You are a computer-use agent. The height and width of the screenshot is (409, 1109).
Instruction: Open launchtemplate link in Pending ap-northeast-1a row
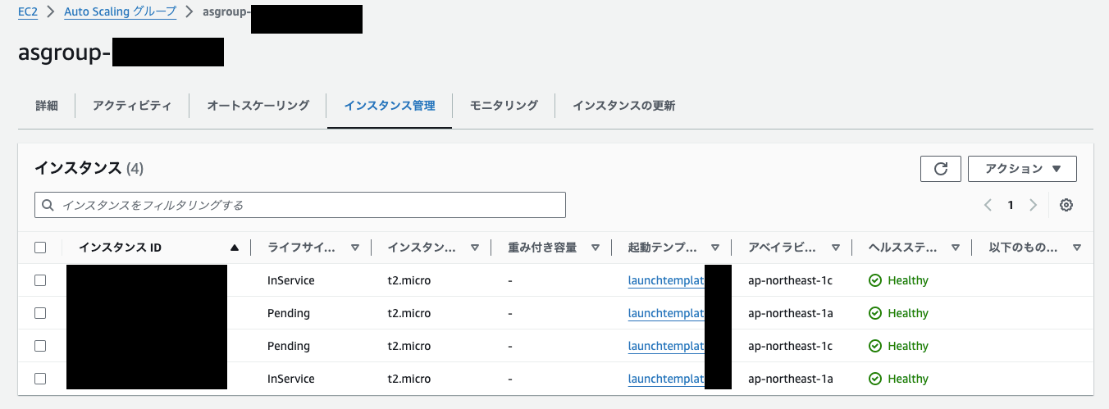point(666,313)
